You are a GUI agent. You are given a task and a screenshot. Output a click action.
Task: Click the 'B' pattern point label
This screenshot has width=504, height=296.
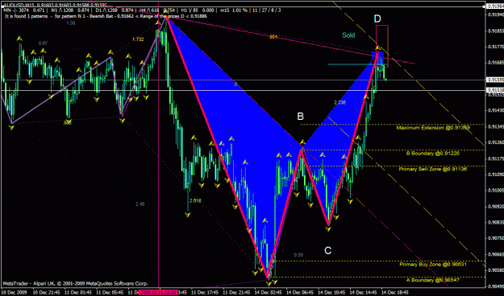click(300, 116)
